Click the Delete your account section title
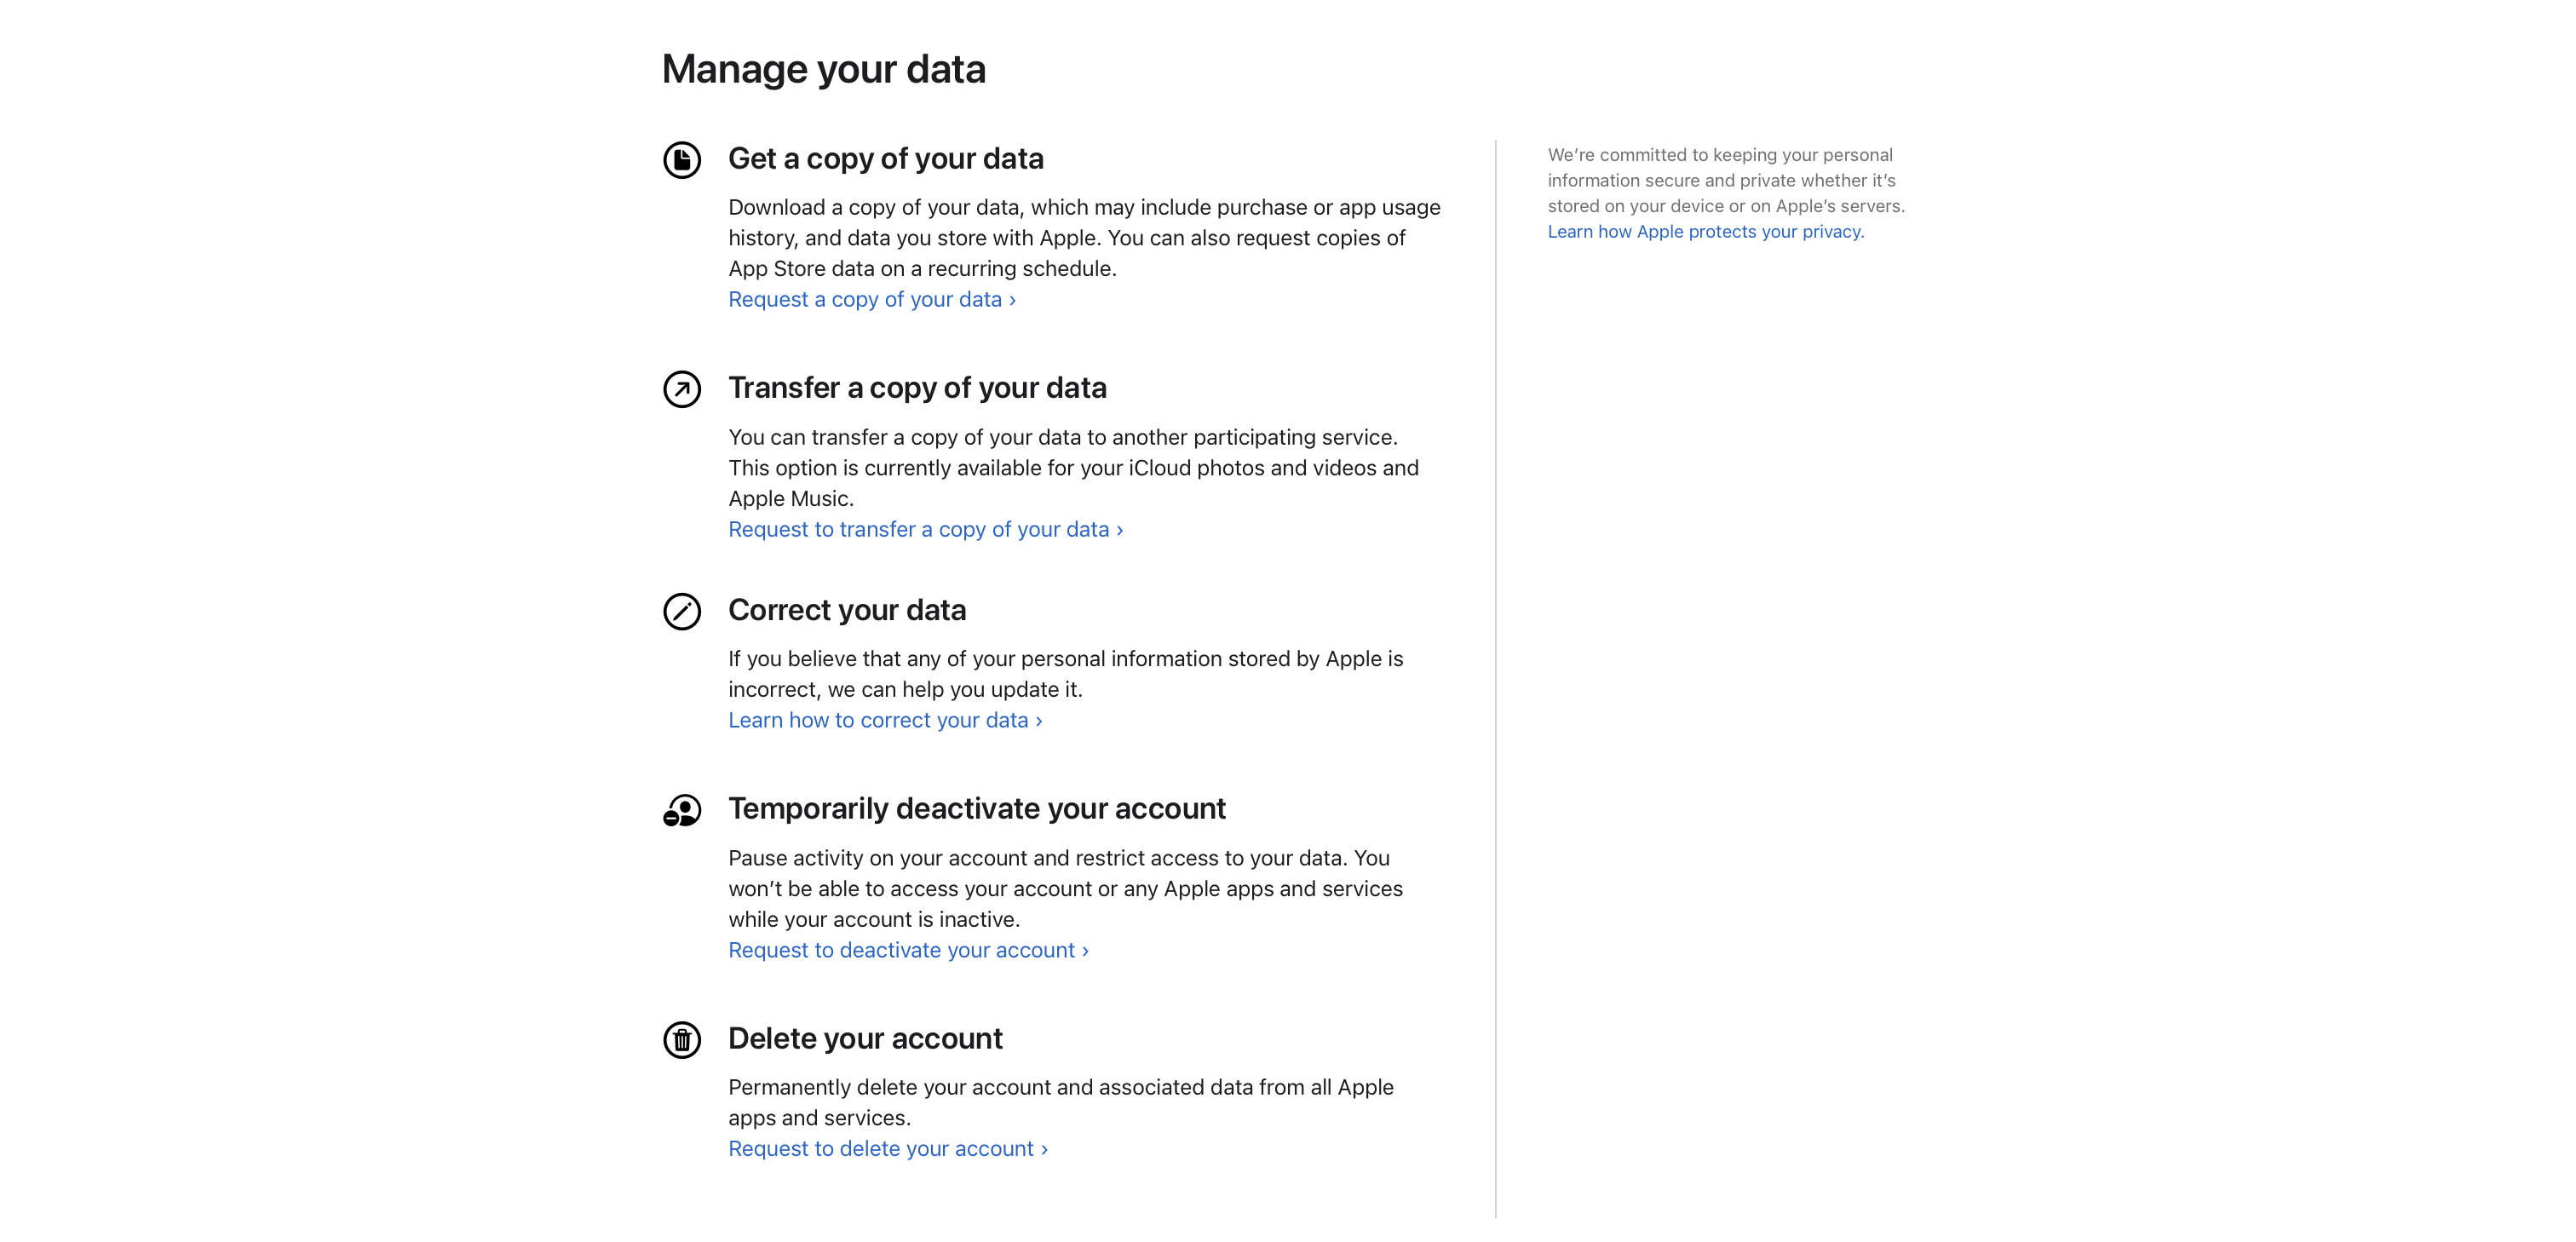This screenshot has width=2576, height=1242. click(x=865, y=1038)
